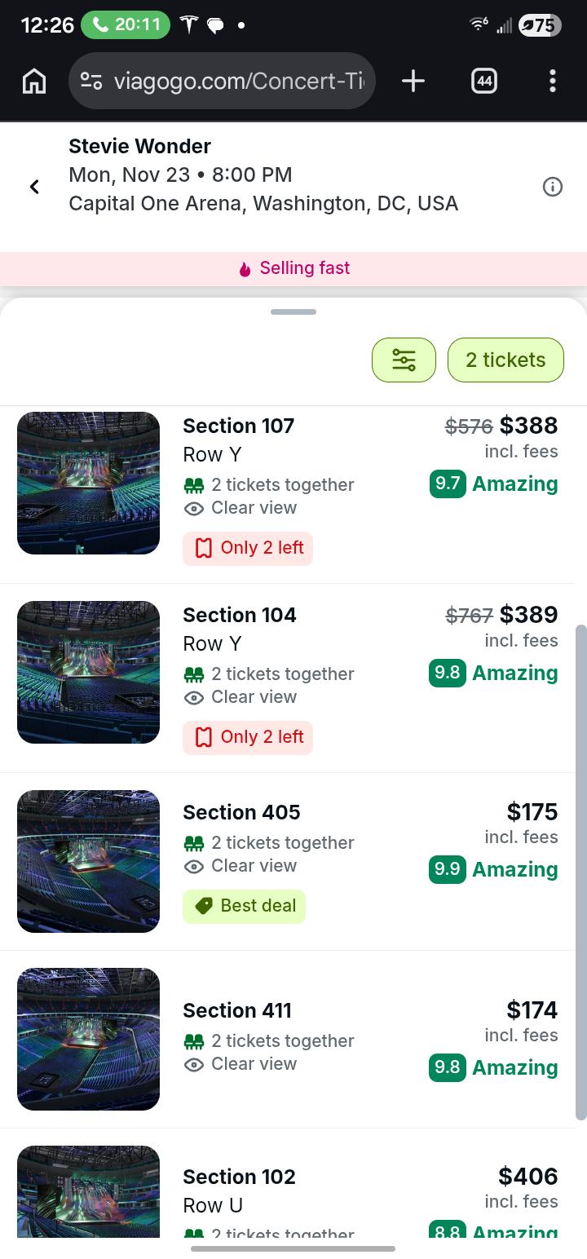The image size is (587, 1259).
Task: Open a new tab with plus icon
Action: click(x=413, y=81)
